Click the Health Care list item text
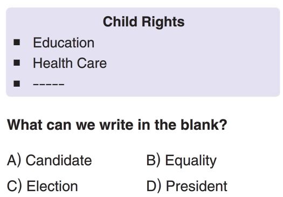283x197 pixels. [70, 63]
